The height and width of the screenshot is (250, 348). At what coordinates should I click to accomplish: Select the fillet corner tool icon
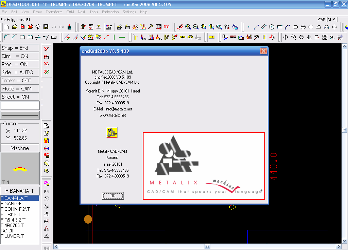coord(7,37)
